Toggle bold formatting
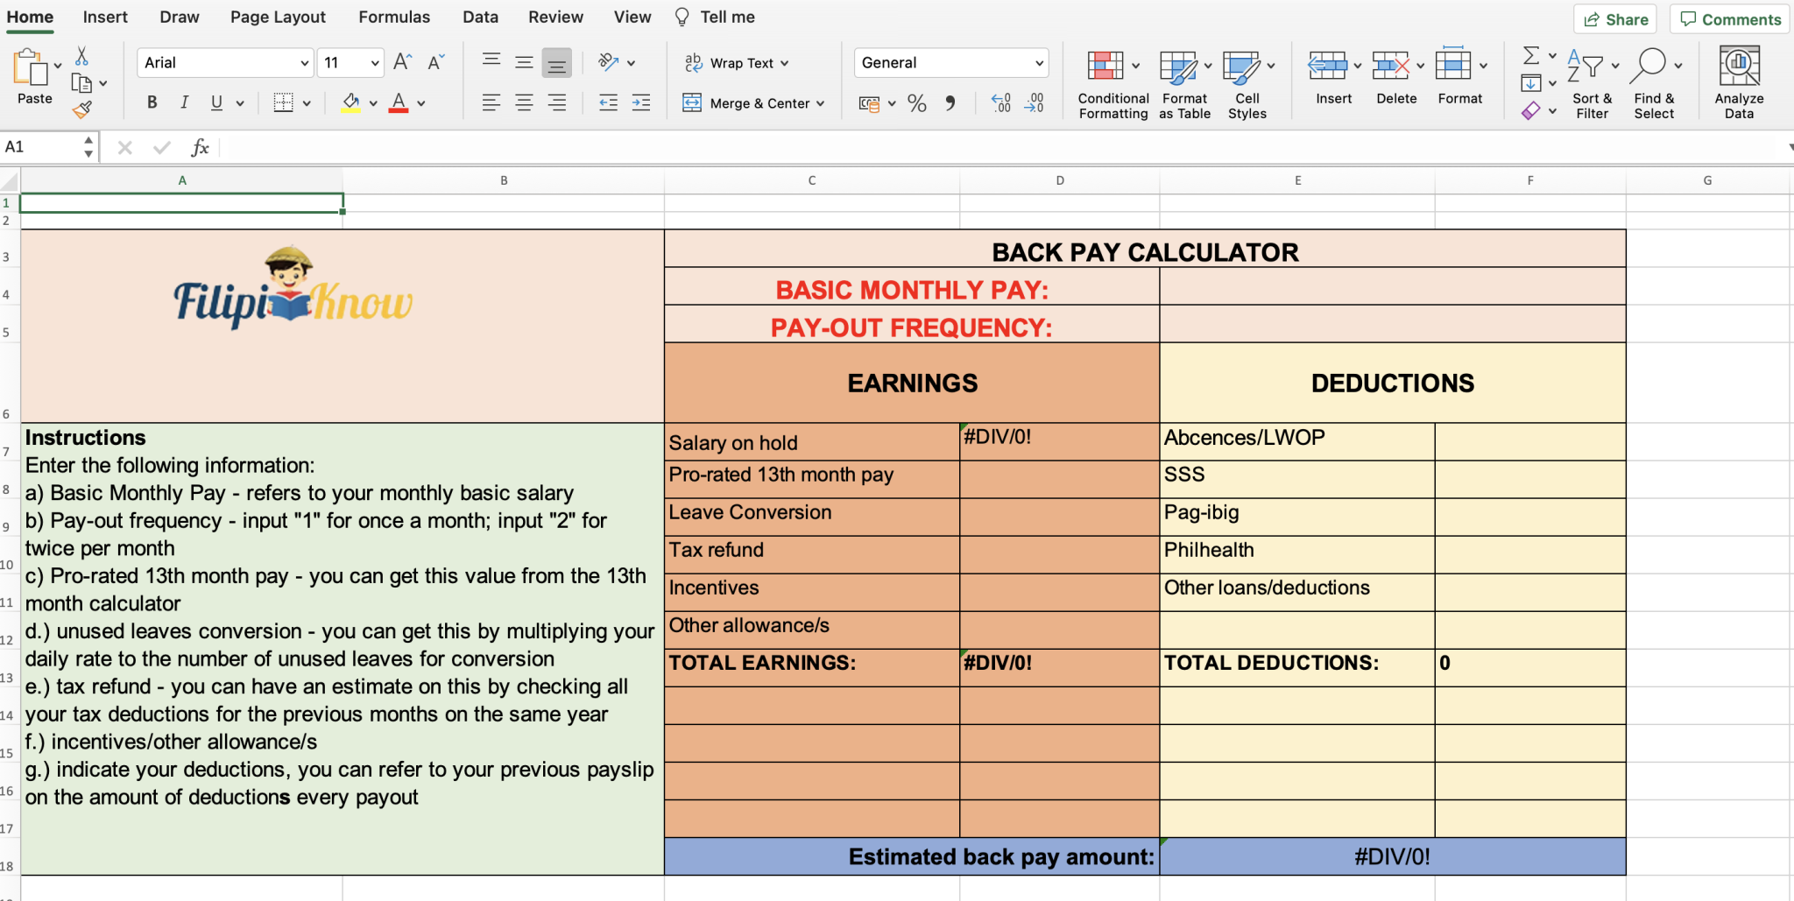The image size is (1794, 901). pyautogui.click(x=151, y=102)
